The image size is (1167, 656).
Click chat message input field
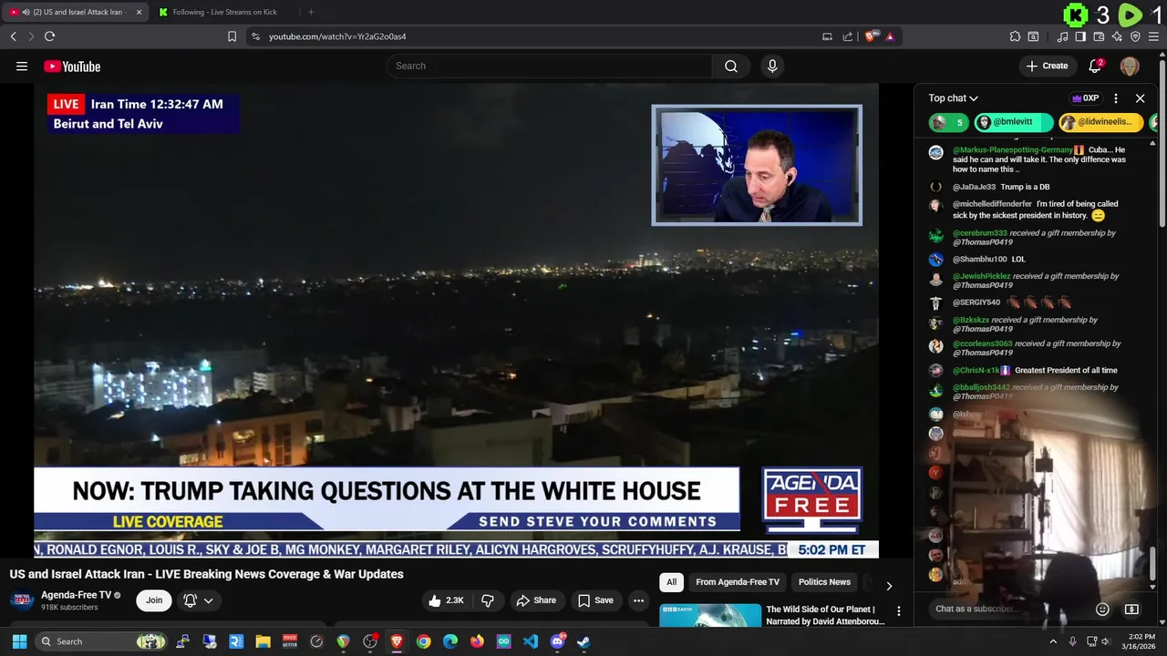pyautogui.click(x=1009, y=609)
